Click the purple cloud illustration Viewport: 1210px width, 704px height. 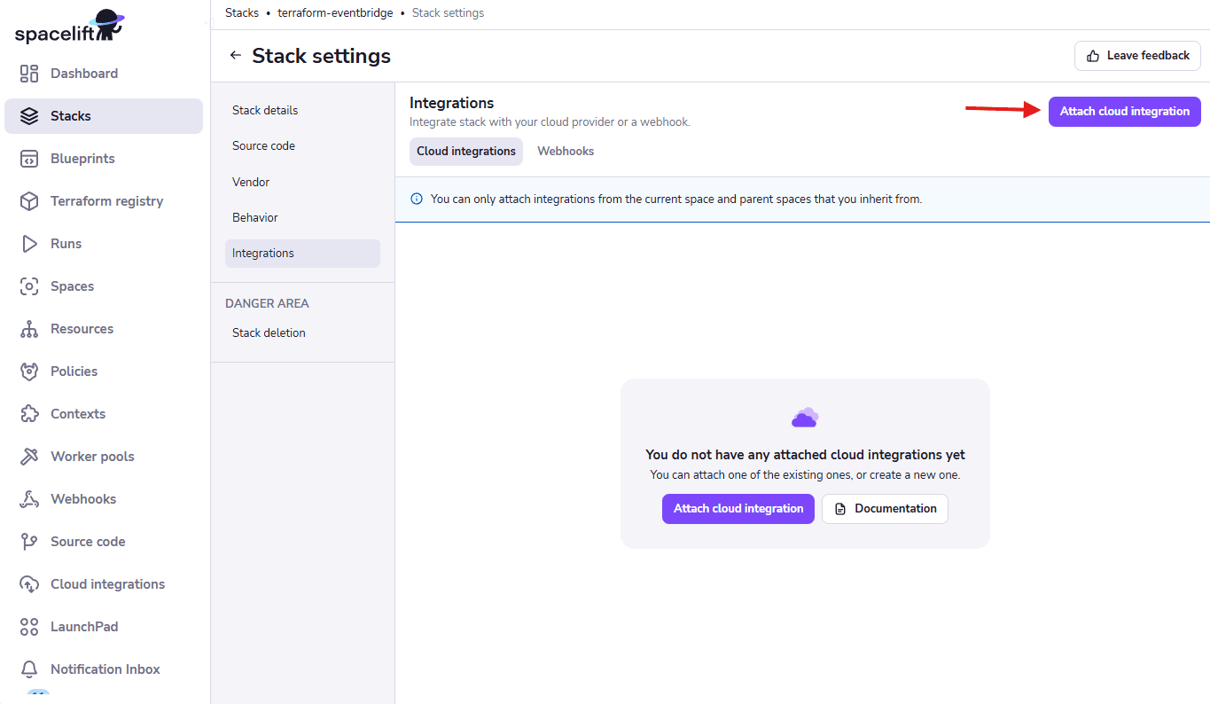click(805, 417)
